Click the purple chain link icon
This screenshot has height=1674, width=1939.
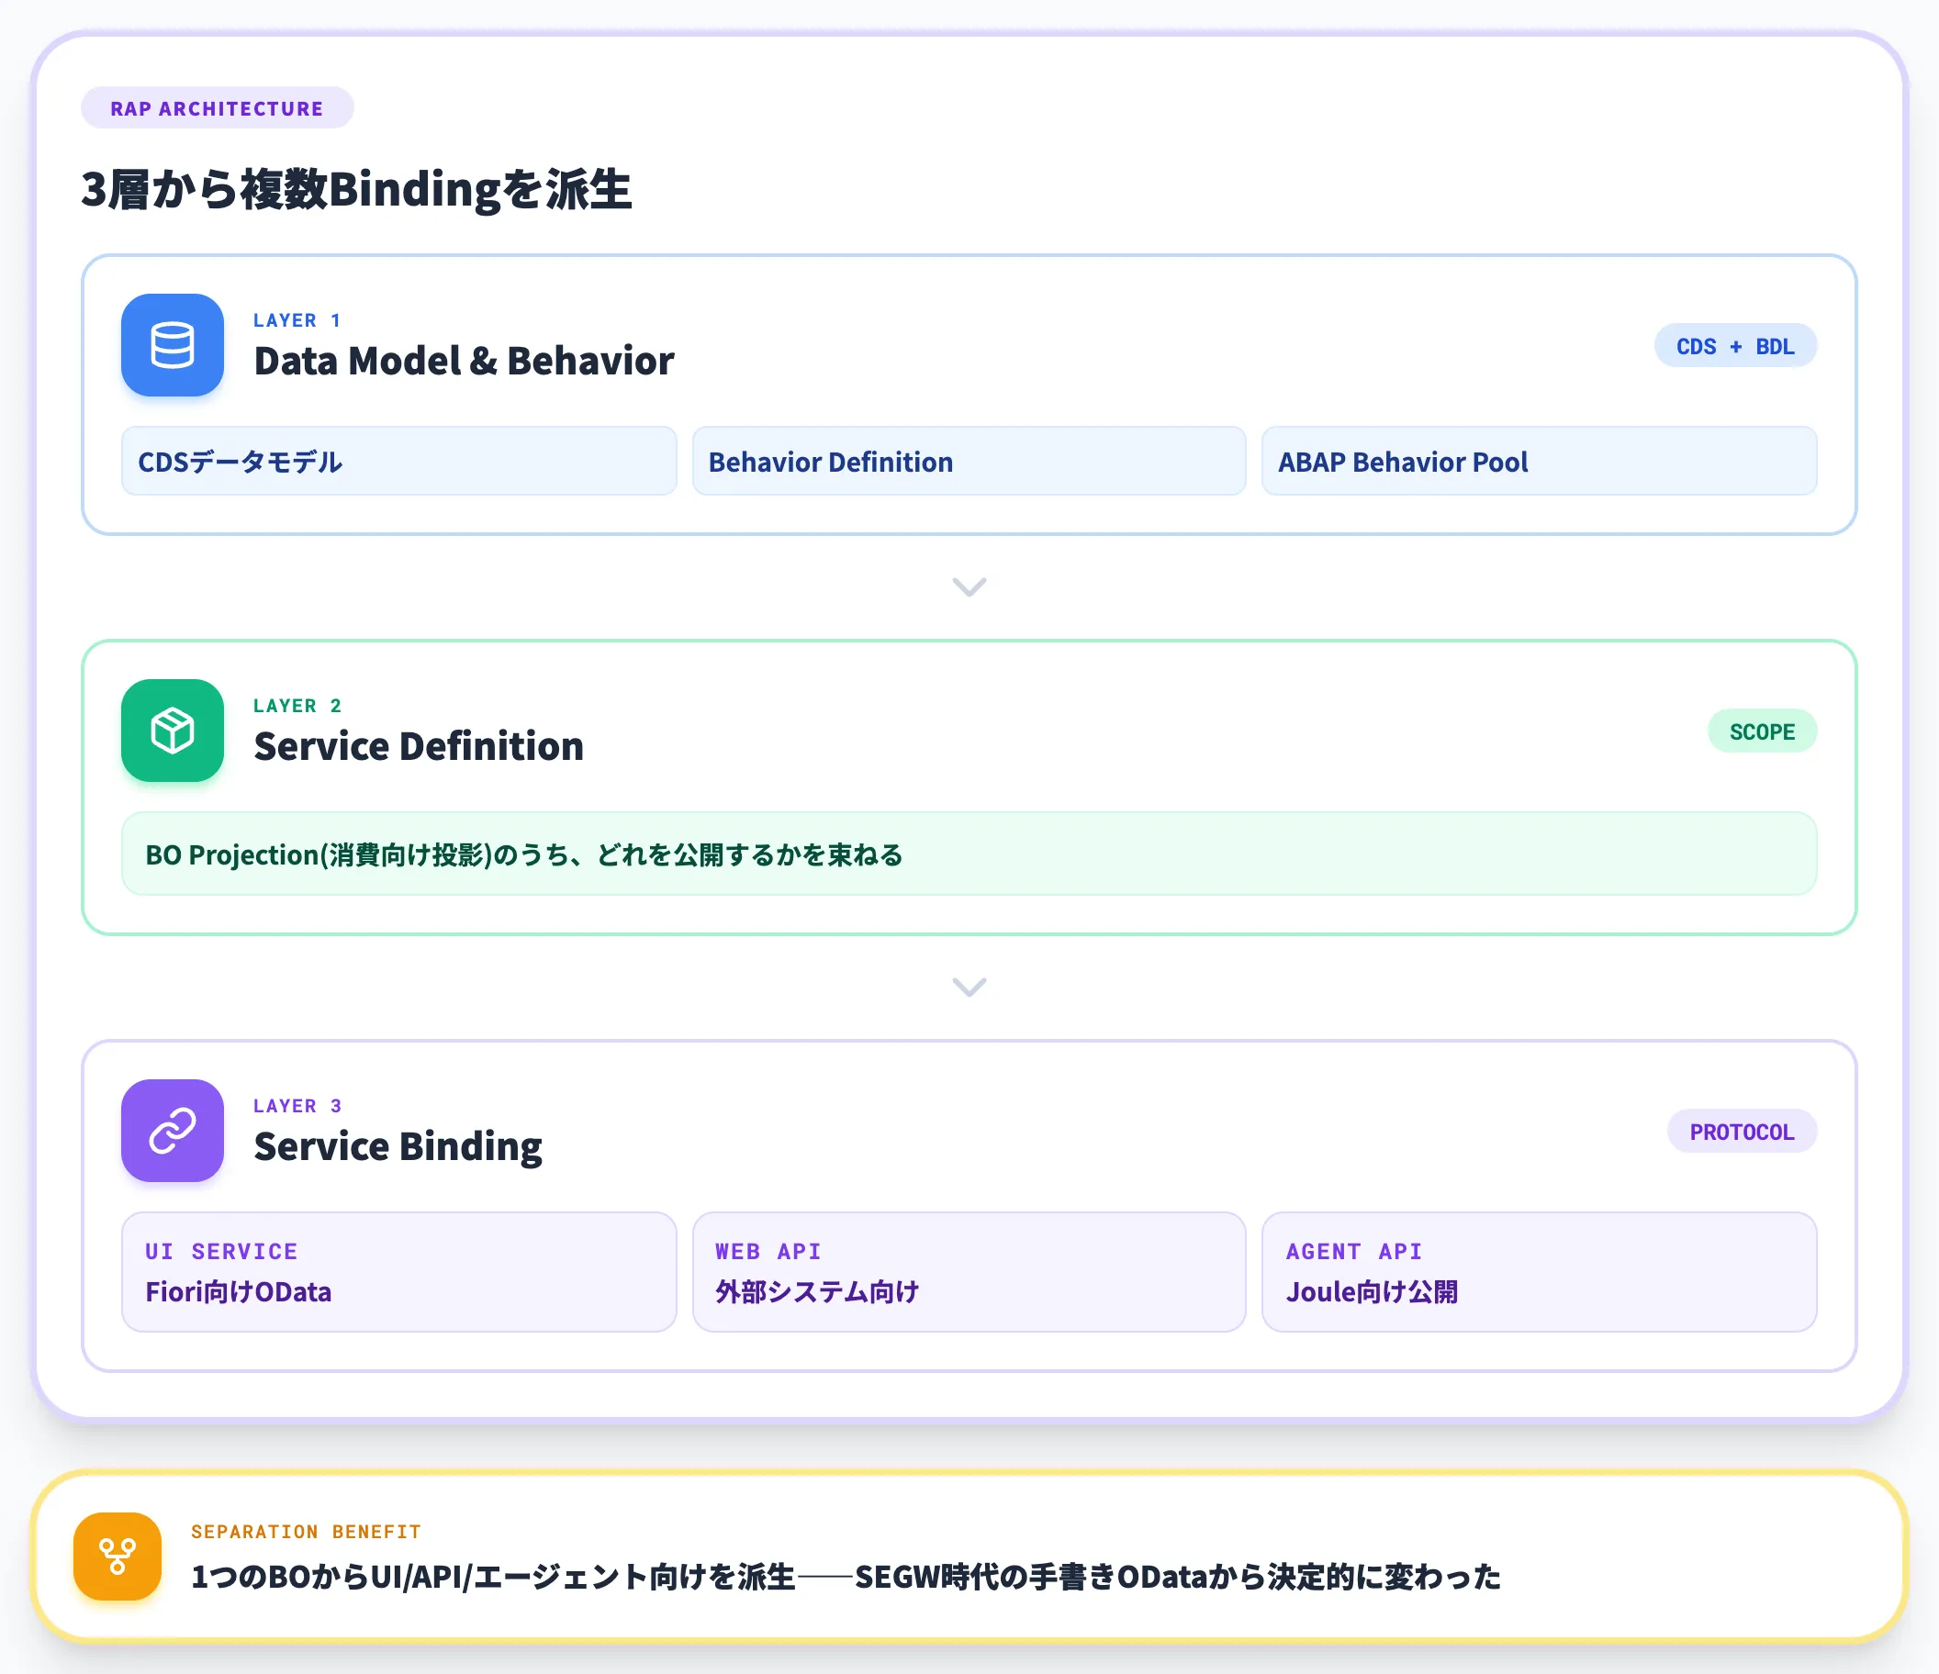point(173,1131)
